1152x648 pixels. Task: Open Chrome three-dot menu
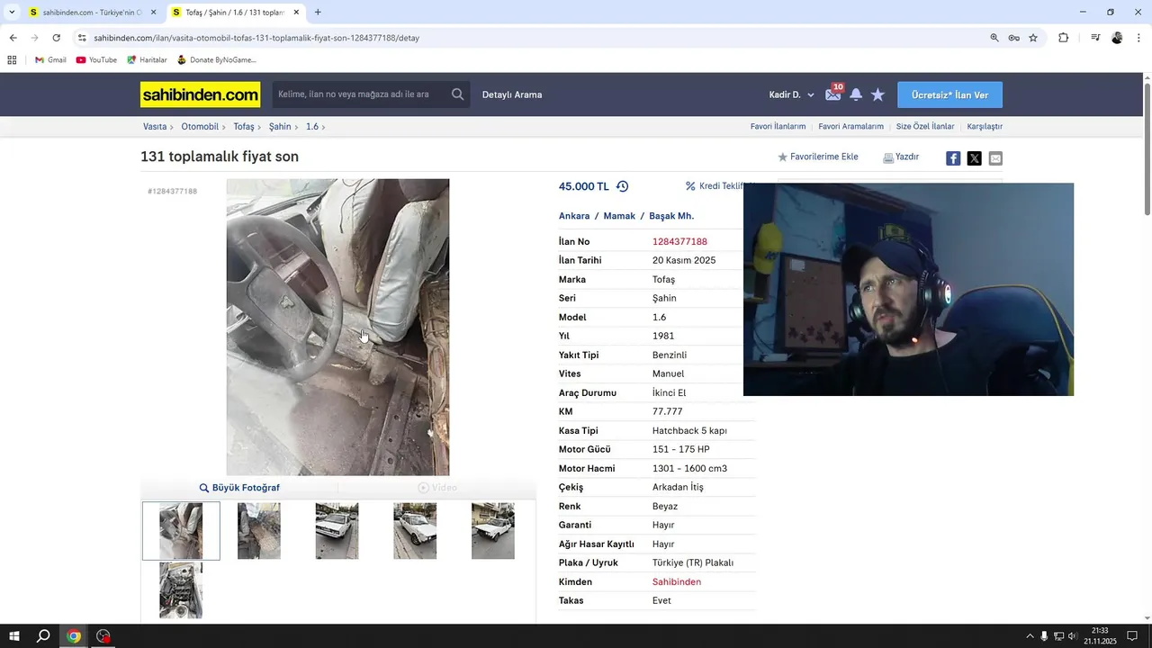1139,38
